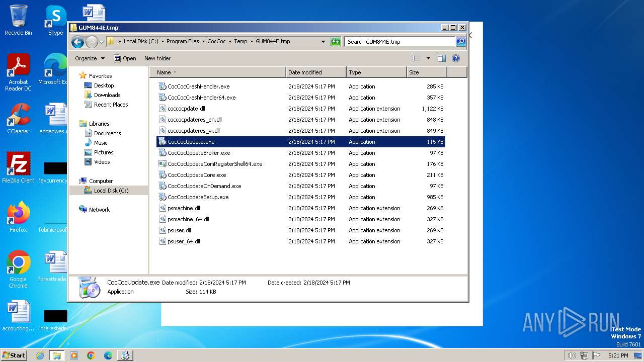644x362 pixels.
Task: Select coccocpdateres_vi.dll file icon
Action: pyautogui.click(x=162, y=131)
